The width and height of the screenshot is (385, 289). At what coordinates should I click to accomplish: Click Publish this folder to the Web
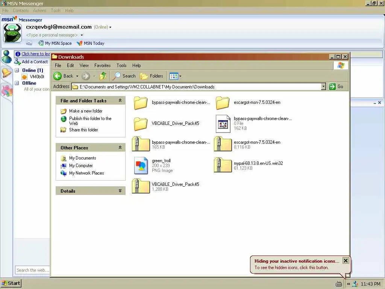point(90,121)
